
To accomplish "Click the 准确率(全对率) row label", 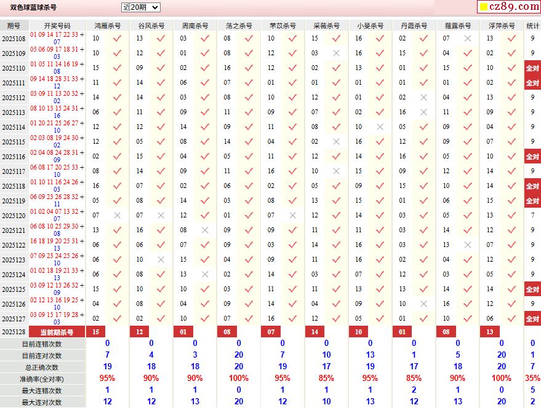I will (41, 379).
